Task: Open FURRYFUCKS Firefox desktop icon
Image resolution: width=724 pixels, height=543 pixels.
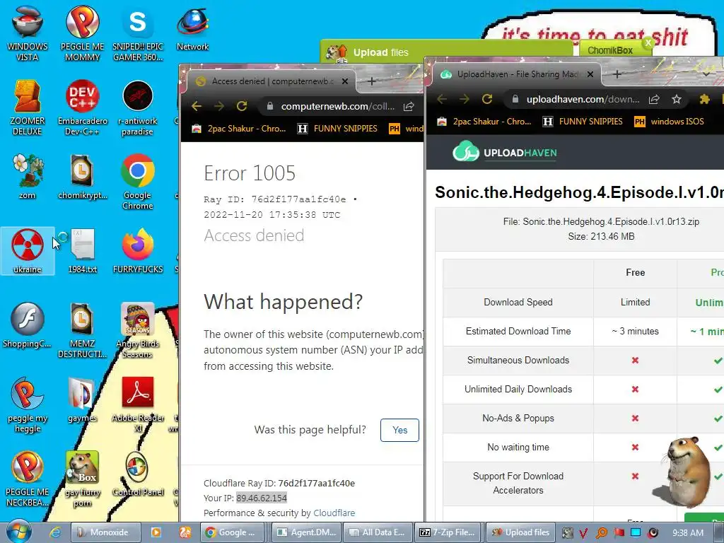Action: 138,251
